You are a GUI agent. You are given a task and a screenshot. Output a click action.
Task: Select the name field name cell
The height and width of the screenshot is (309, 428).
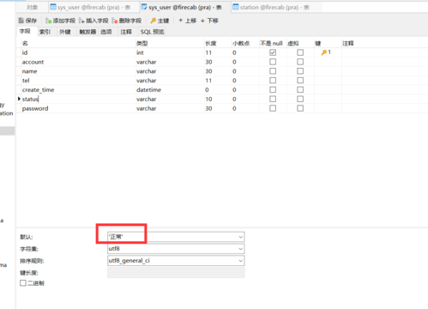point(79,71)
